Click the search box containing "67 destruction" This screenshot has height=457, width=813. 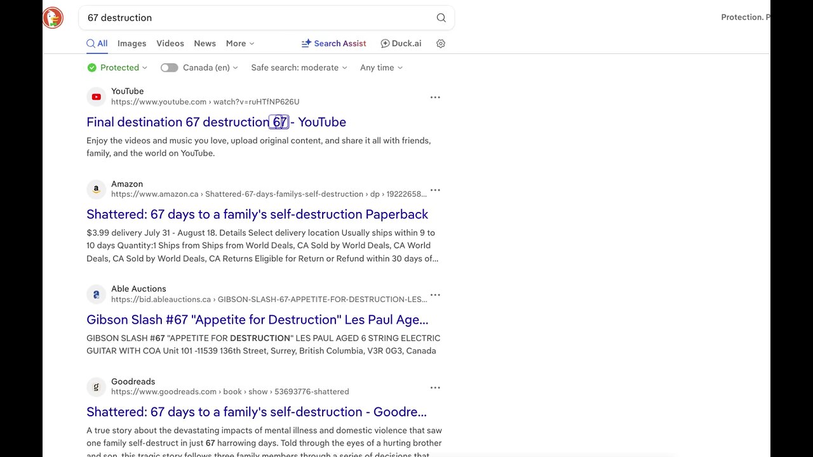(x=254, y=18)
